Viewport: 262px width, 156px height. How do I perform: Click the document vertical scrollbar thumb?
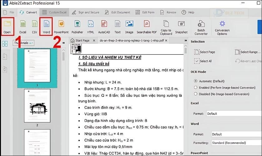click(x=186, y=51)
